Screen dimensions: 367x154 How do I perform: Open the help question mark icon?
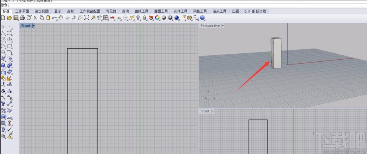pos(202,18)
